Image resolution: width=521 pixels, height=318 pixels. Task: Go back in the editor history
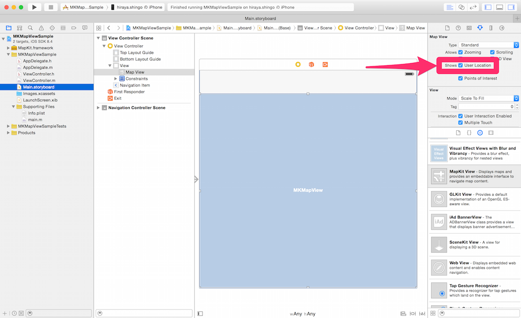tap(109, 28)
